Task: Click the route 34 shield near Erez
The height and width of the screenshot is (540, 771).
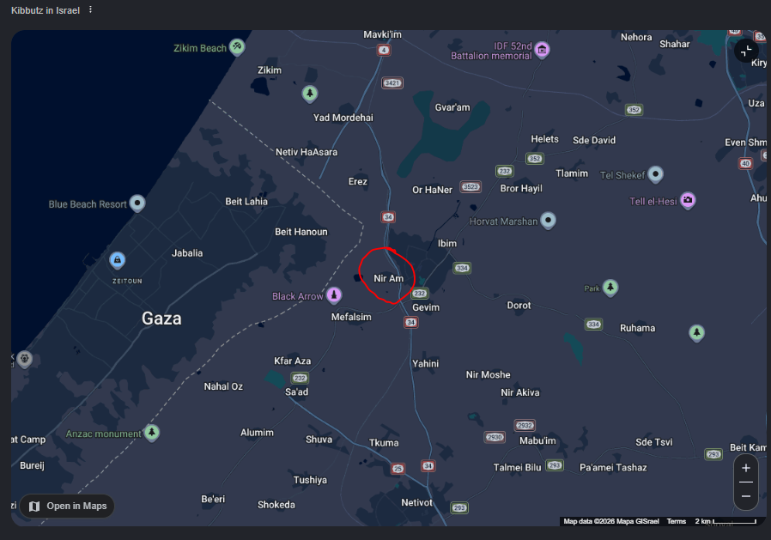Action: pyautogui.click(x=388, y=217)
